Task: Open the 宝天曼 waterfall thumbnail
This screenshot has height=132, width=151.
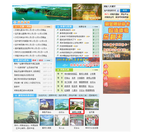Action: 92,105
